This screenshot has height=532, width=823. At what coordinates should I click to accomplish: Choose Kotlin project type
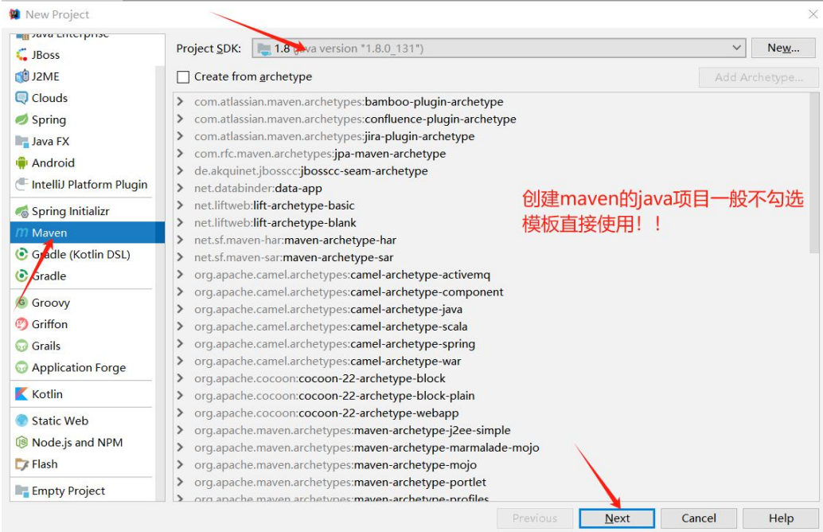pyautogui.click(x=83, y=394)
